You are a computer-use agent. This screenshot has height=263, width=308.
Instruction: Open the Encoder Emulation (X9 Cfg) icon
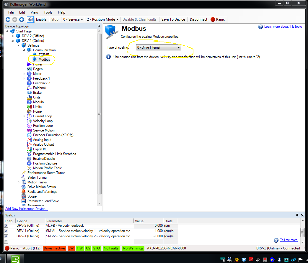pos(29,135)
